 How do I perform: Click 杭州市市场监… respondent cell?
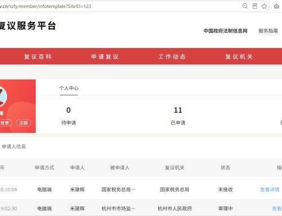(x=118, y=209)
